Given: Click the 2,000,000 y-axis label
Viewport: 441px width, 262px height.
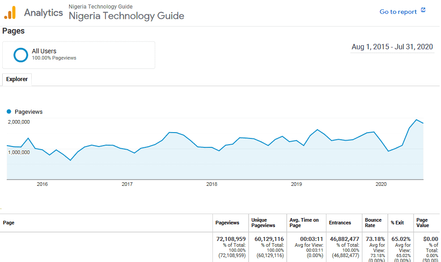Looking at the screenshot, I should point(19,122).
